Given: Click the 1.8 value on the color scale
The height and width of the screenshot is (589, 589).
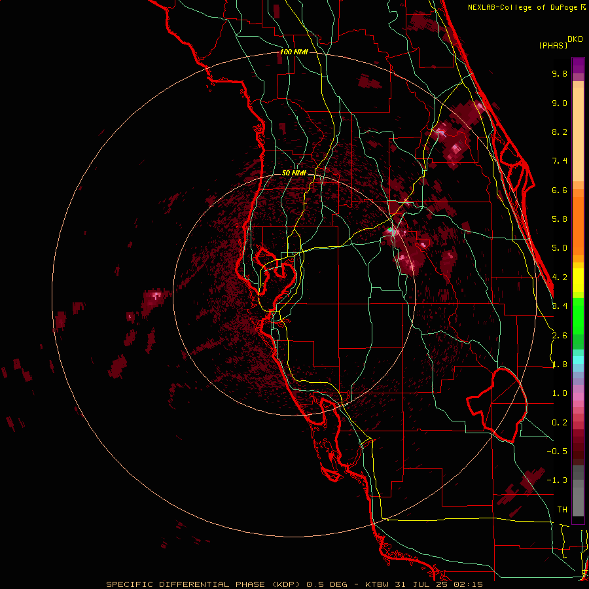Looking at the screenshot, I should (x=560, y=365).
